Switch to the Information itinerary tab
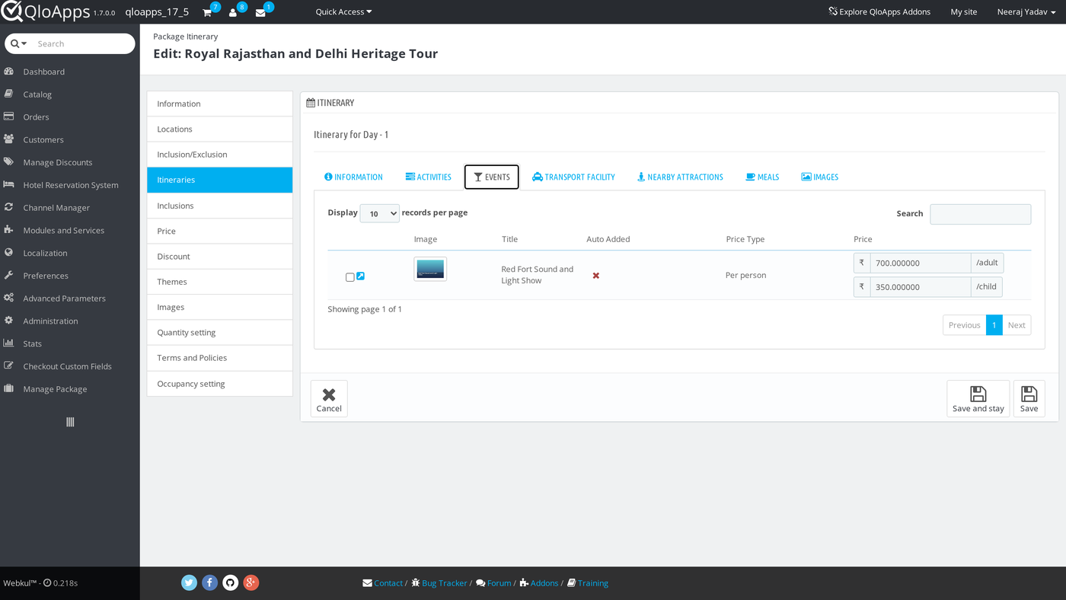Viewport: 1066px width, 600px height. click(353, 177)
